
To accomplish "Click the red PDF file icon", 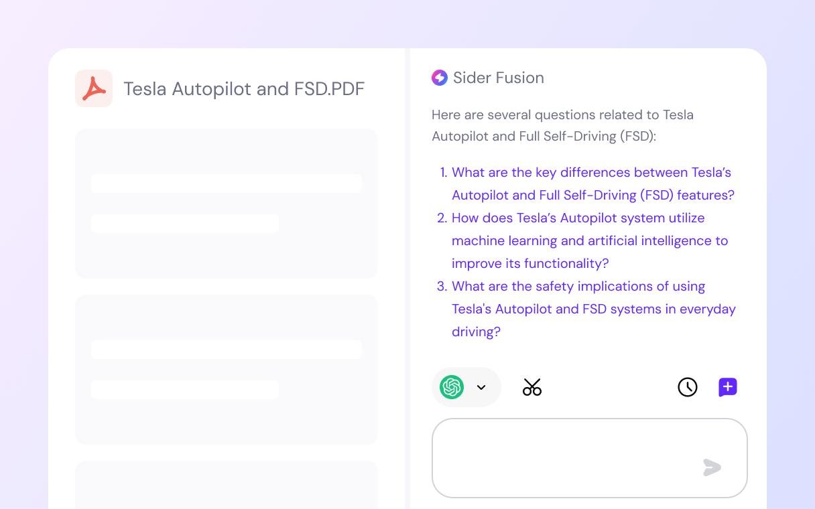I will [94, 88].
